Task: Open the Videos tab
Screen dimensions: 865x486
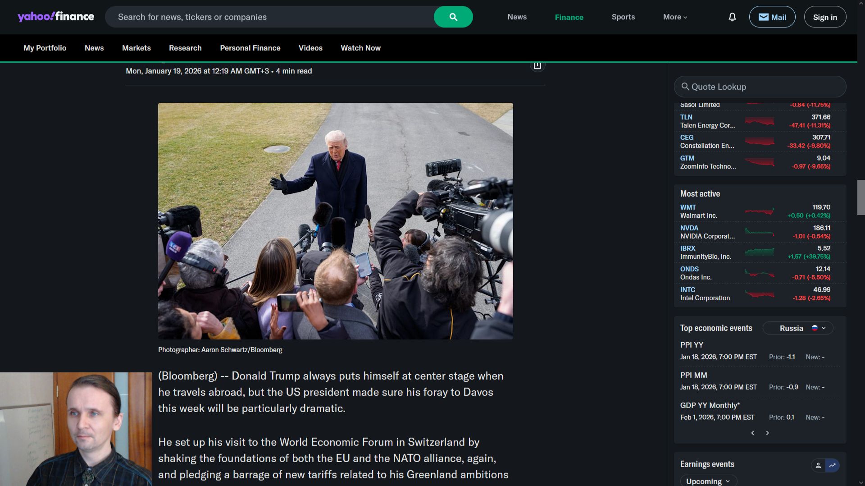Action: [310, 48]
